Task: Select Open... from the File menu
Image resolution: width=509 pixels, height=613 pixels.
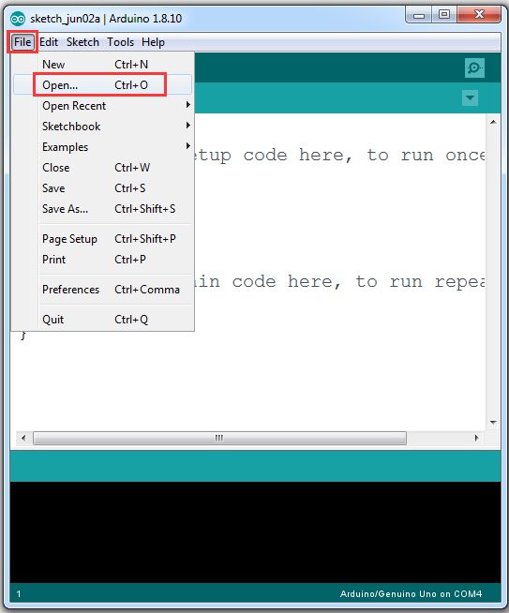Action: (103, 85)
